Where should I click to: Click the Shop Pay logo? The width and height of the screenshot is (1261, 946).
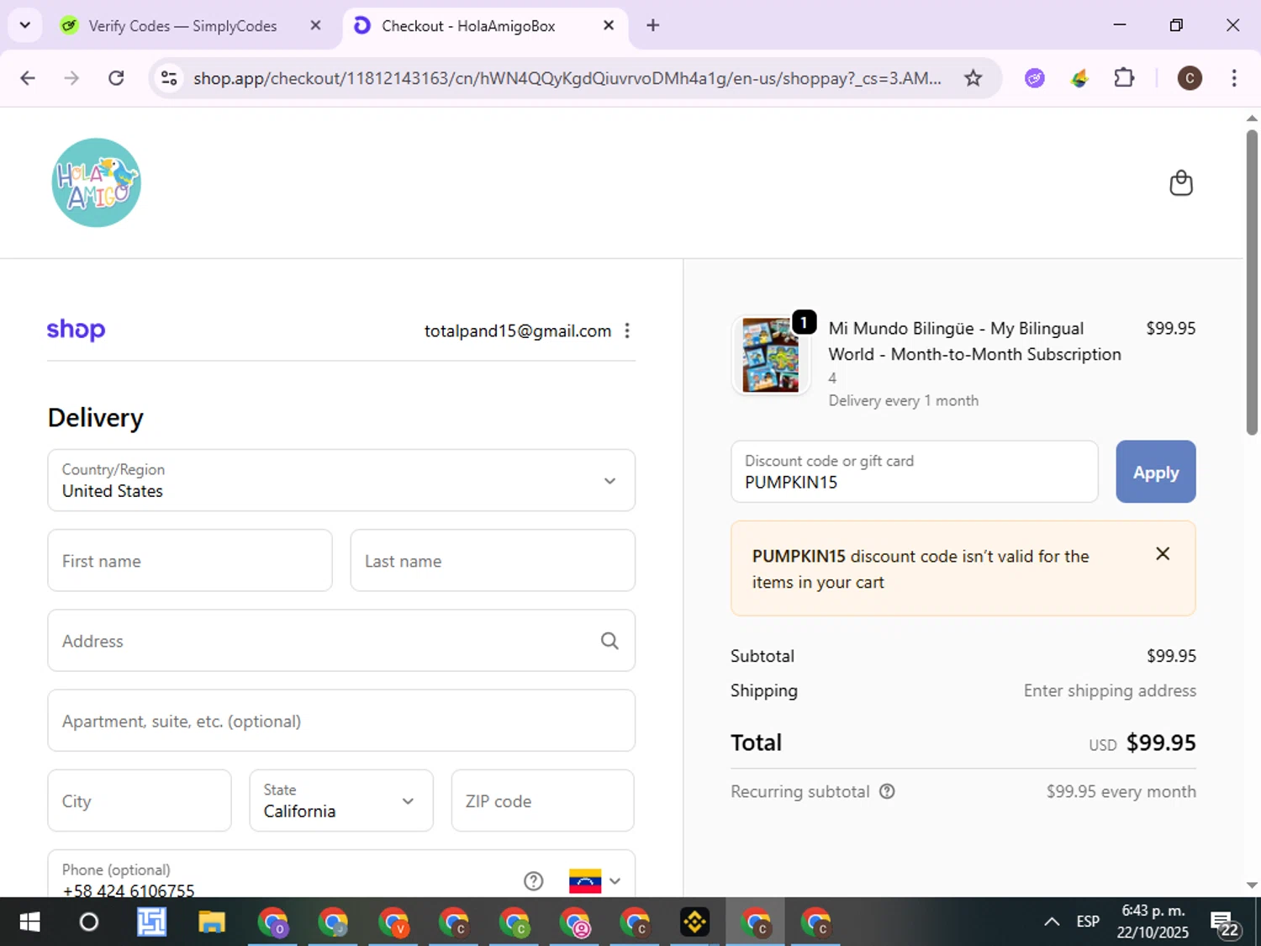click(x=76, y=330)
